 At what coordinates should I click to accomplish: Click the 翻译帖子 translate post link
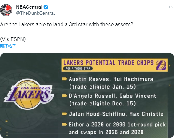[8, 46]
